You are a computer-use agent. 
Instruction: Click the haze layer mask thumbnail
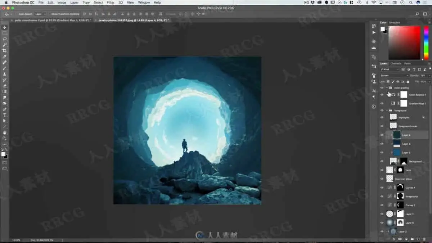(x=400, y=170)
